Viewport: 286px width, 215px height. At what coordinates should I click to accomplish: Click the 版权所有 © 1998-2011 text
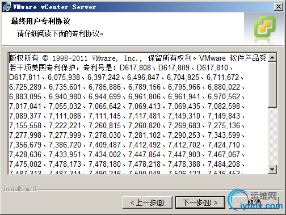click(x=48, y=58)
